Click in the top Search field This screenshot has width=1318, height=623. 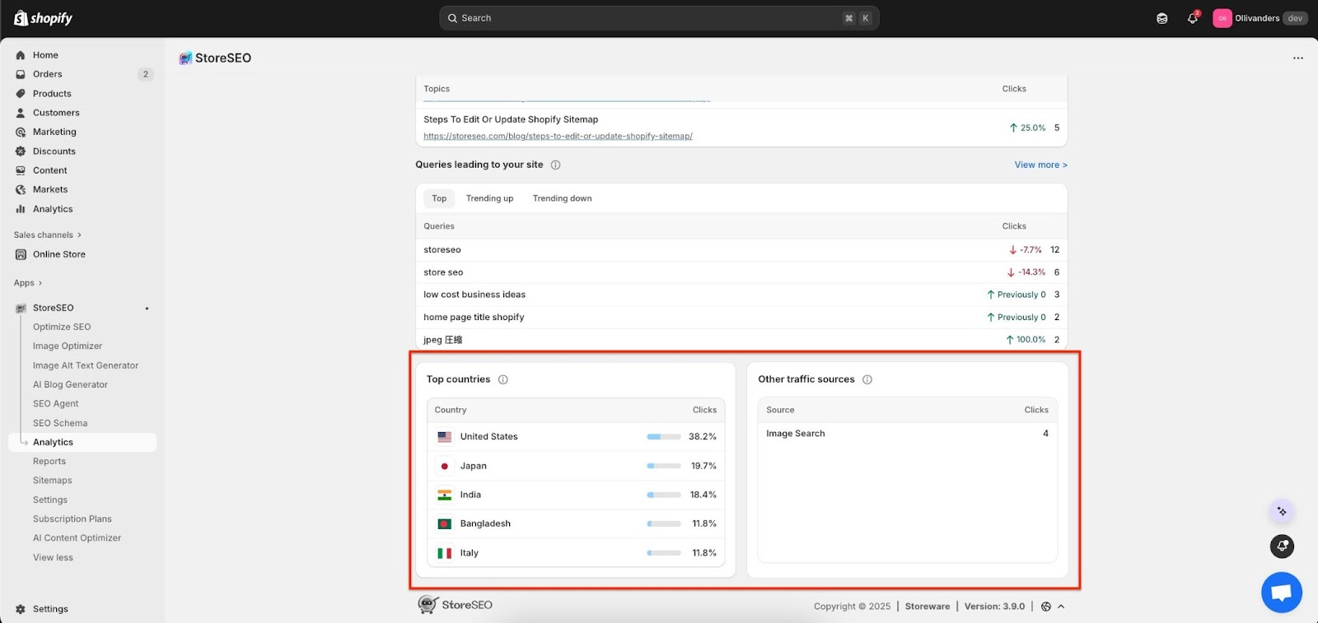pos(659,18)
